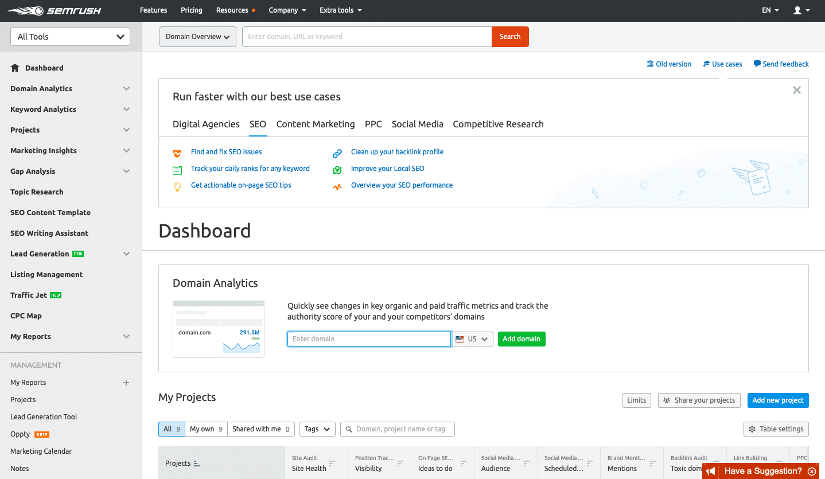
Task: Click the megaphone icon on suggestion bar
Action: pyautogui.click(x=711, y=472)
